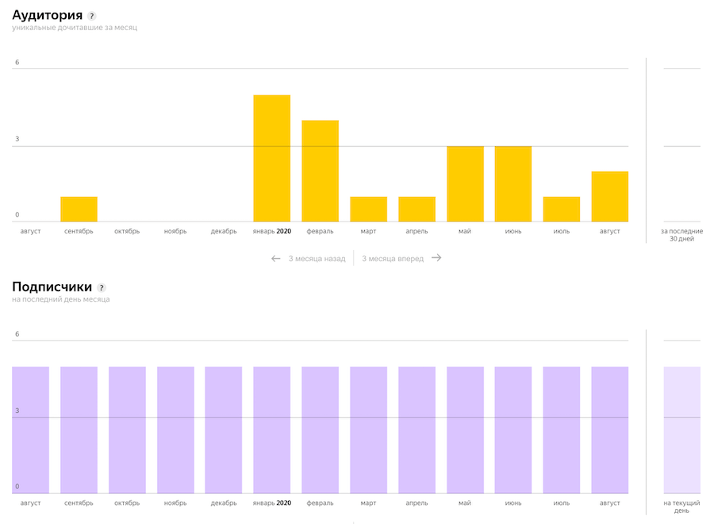Go forward via the "3 месяца вперед" link

393,258
